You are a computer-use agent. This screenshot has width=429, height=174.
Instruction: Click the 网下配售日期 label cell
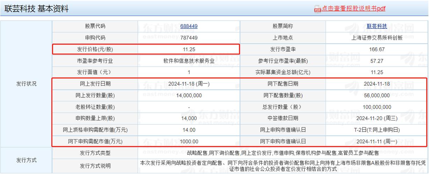coord(283,84)
